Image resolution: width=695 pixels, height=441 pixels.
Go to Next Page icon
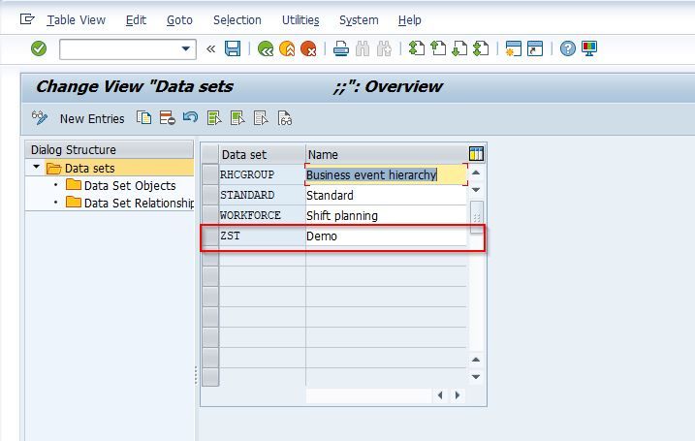pyautogui.click(x=459, y=48)
